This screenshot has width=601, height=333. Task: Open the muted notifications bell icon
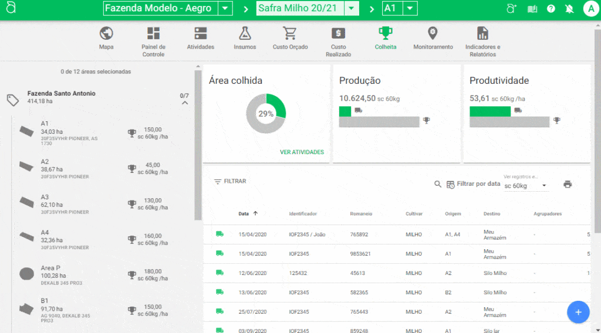tap(569, 9)
